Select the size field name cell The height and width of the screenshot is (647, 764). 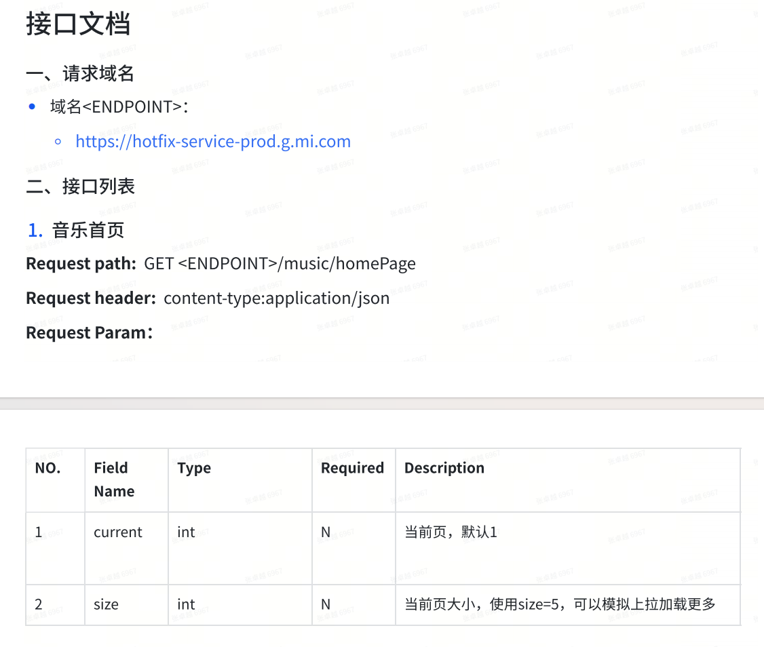(106, 604)
